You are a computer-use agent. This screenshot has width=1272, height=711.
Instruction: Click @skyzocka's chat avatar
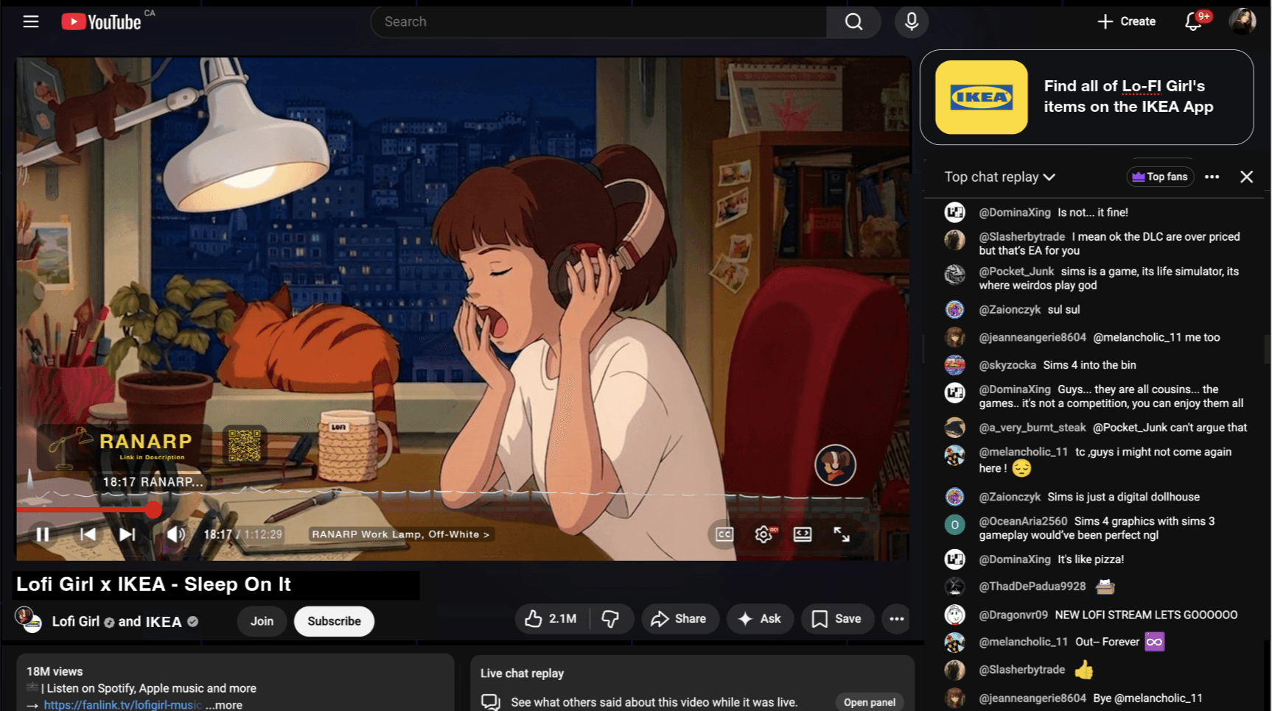coord(955,365)
